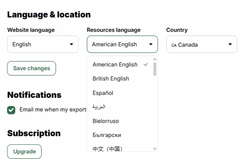Click the Upgrade subscription button
The image size is (239, 159).
tap(25, 152)
